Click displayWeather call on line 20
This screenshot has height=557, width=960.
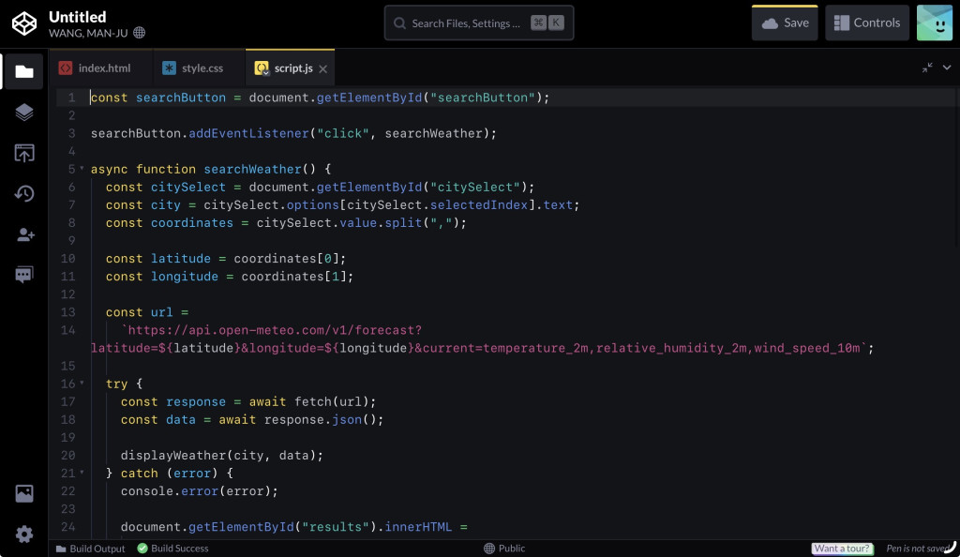tap(221, 455)
